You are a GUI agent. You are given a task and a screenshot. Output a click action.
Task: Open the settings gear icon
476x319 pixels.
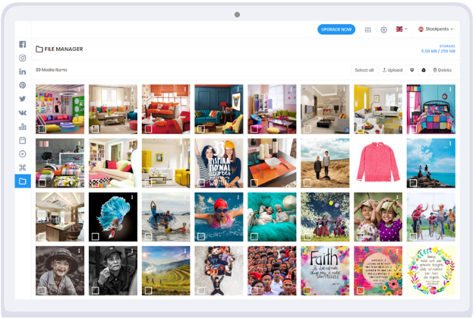tap(383, 30)
